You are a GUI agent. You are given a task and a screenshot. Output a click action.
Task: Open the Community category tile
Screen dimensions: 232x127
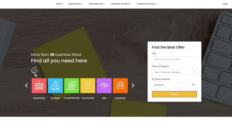(88, 86)
